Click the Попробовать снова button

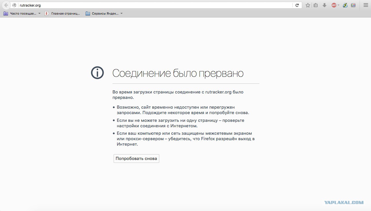[136, 159]
